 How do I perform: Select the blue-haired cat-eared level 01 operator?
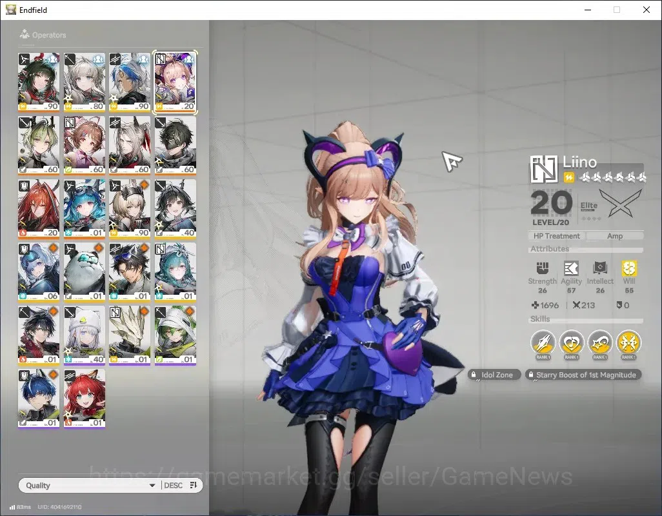click(x=39, y=399)
